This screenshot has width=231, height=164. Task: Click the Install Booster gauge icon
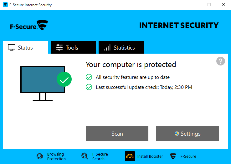coord(130,156)
